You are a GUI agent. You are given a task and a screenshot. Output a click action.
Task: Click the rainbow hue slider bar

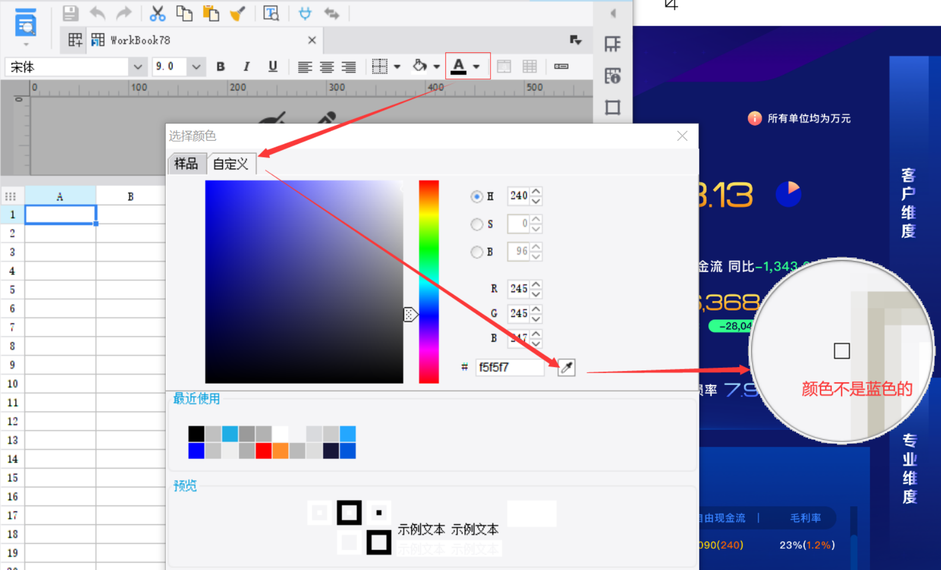tap(429, 281)
